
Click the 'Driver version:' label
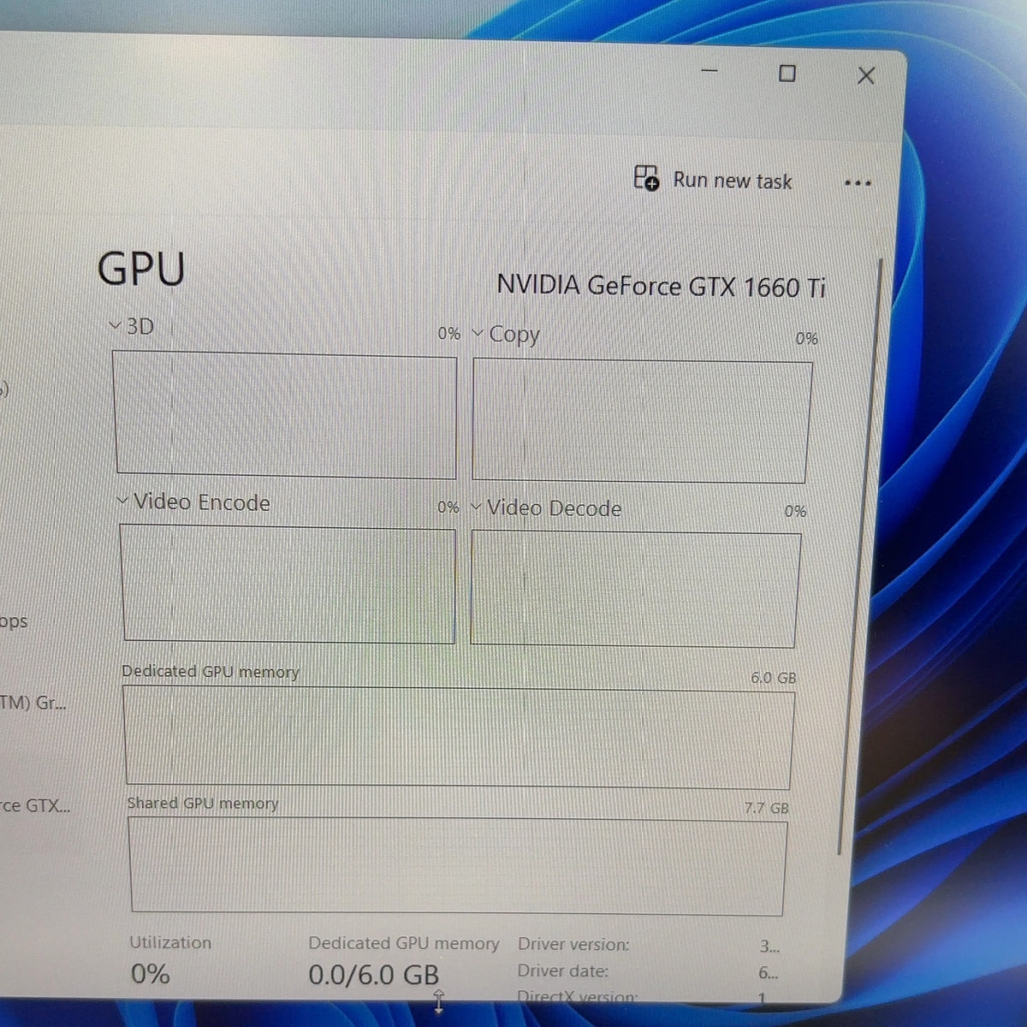click(x=573, y=944)
